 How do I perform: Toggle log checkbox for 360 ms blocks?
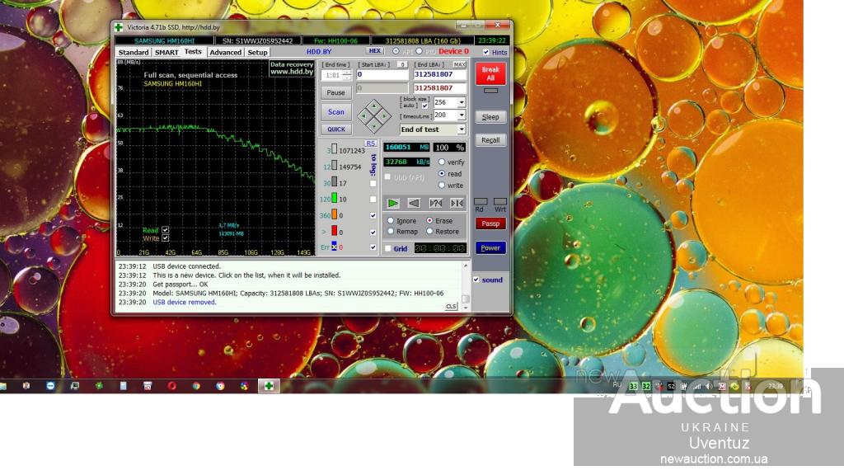[x=373, y=215]
